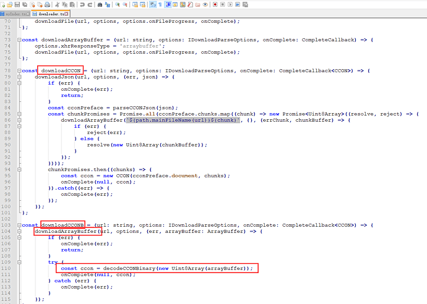Screen dimensions: 427x304
Task: Click 'else' keyword on line 89
Action: (x=87, y=138)
